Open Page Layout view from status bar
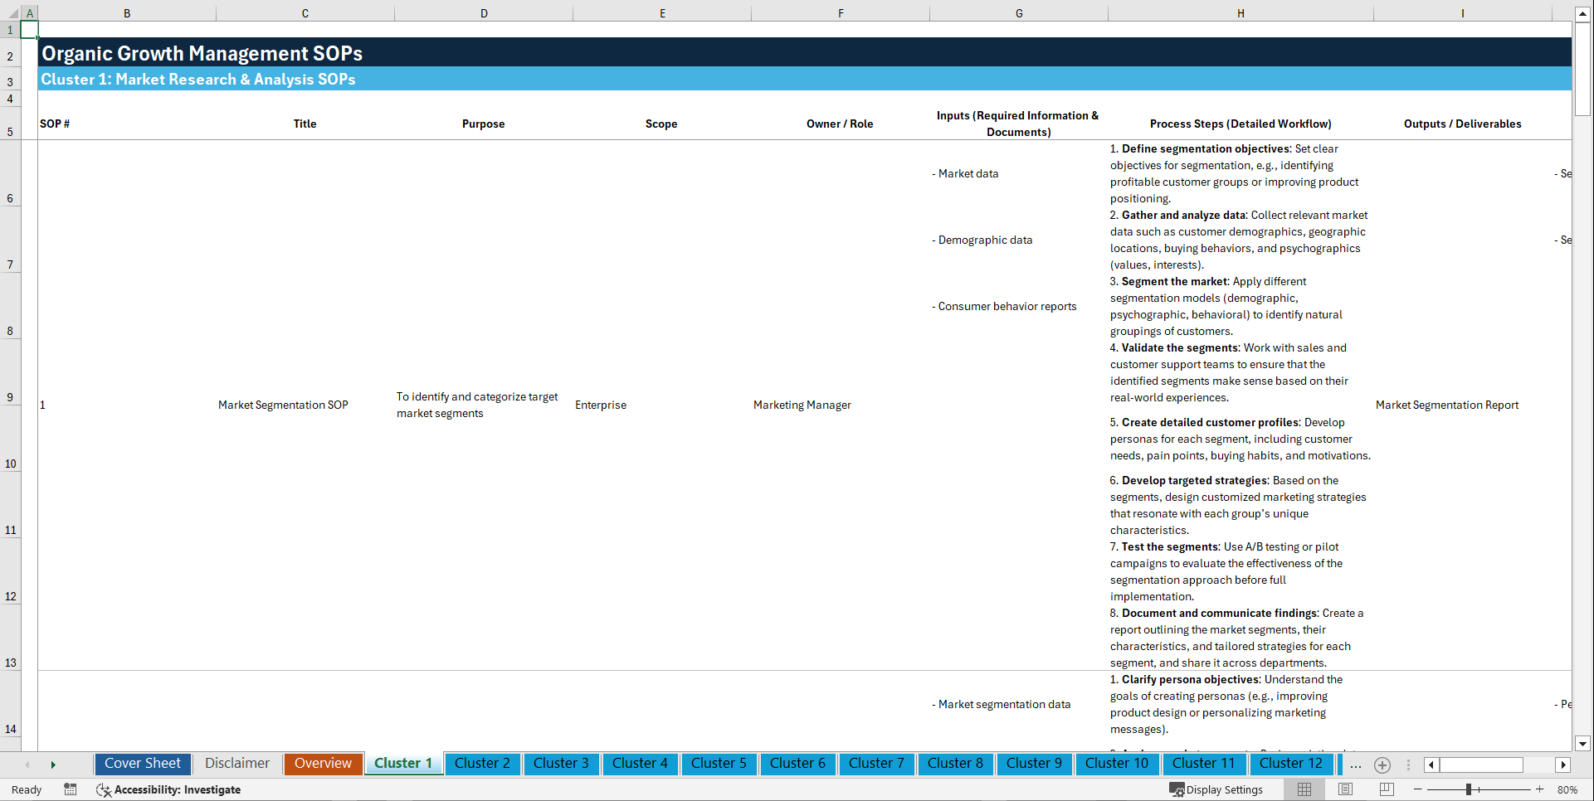Viewport: 1594px width, 801px height. [x=1344, y=789]
